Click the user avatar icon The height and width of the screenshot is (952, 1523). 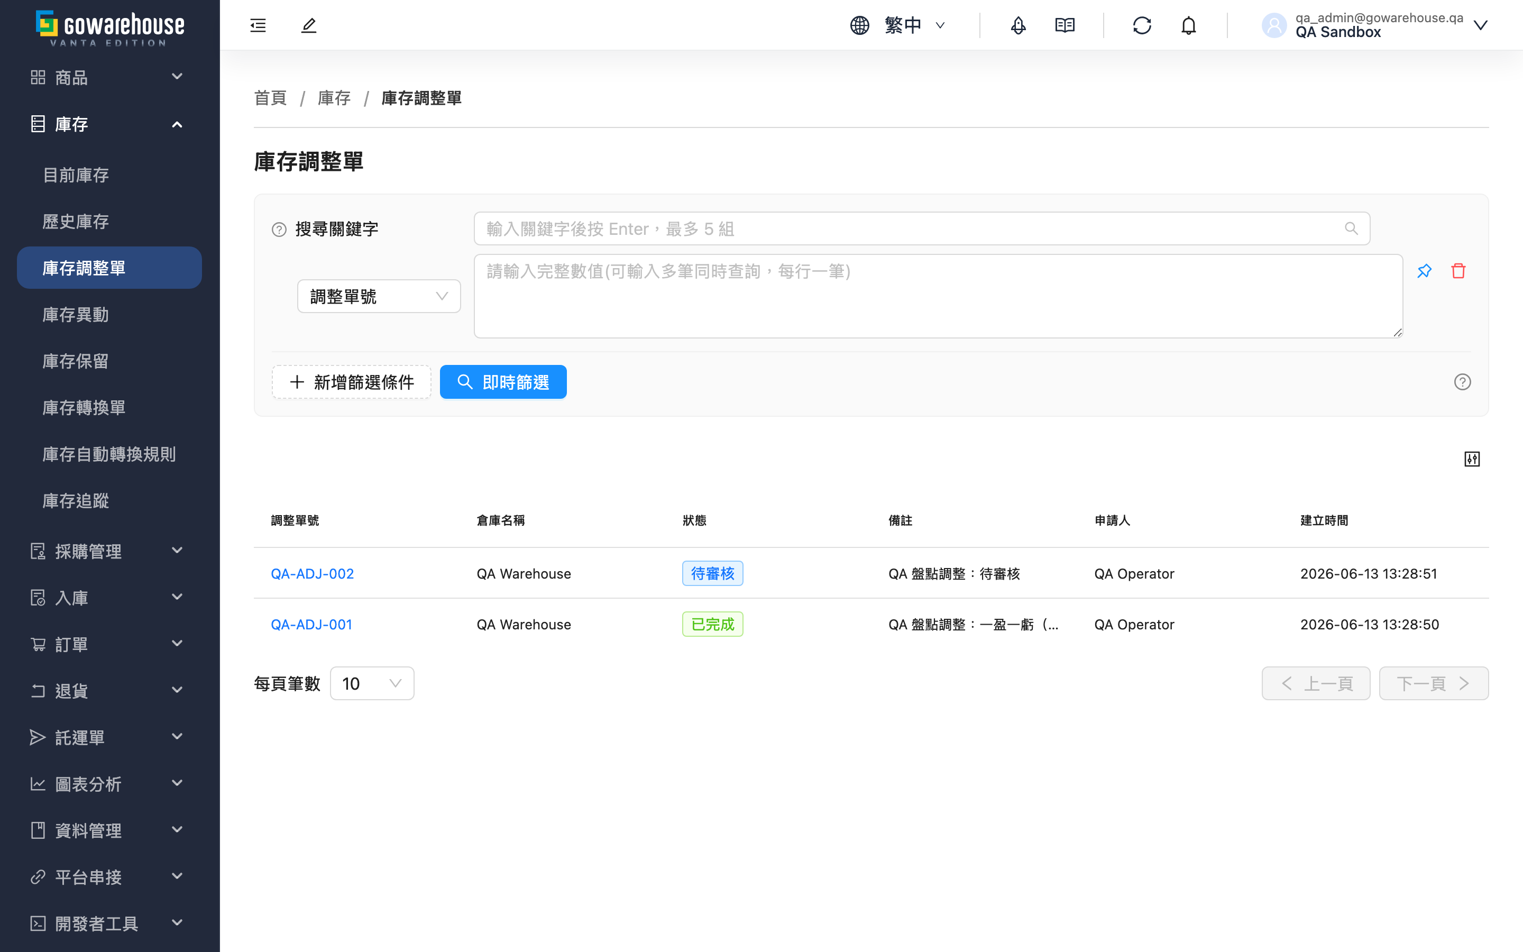pos(1274,25)
